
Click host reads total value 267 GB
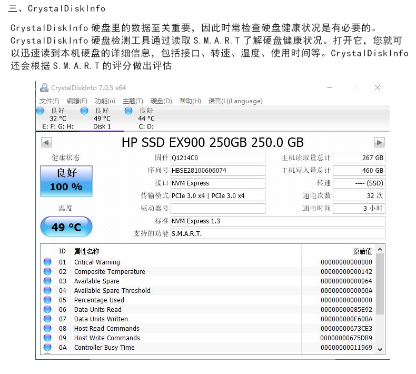[x=359, y=158]
